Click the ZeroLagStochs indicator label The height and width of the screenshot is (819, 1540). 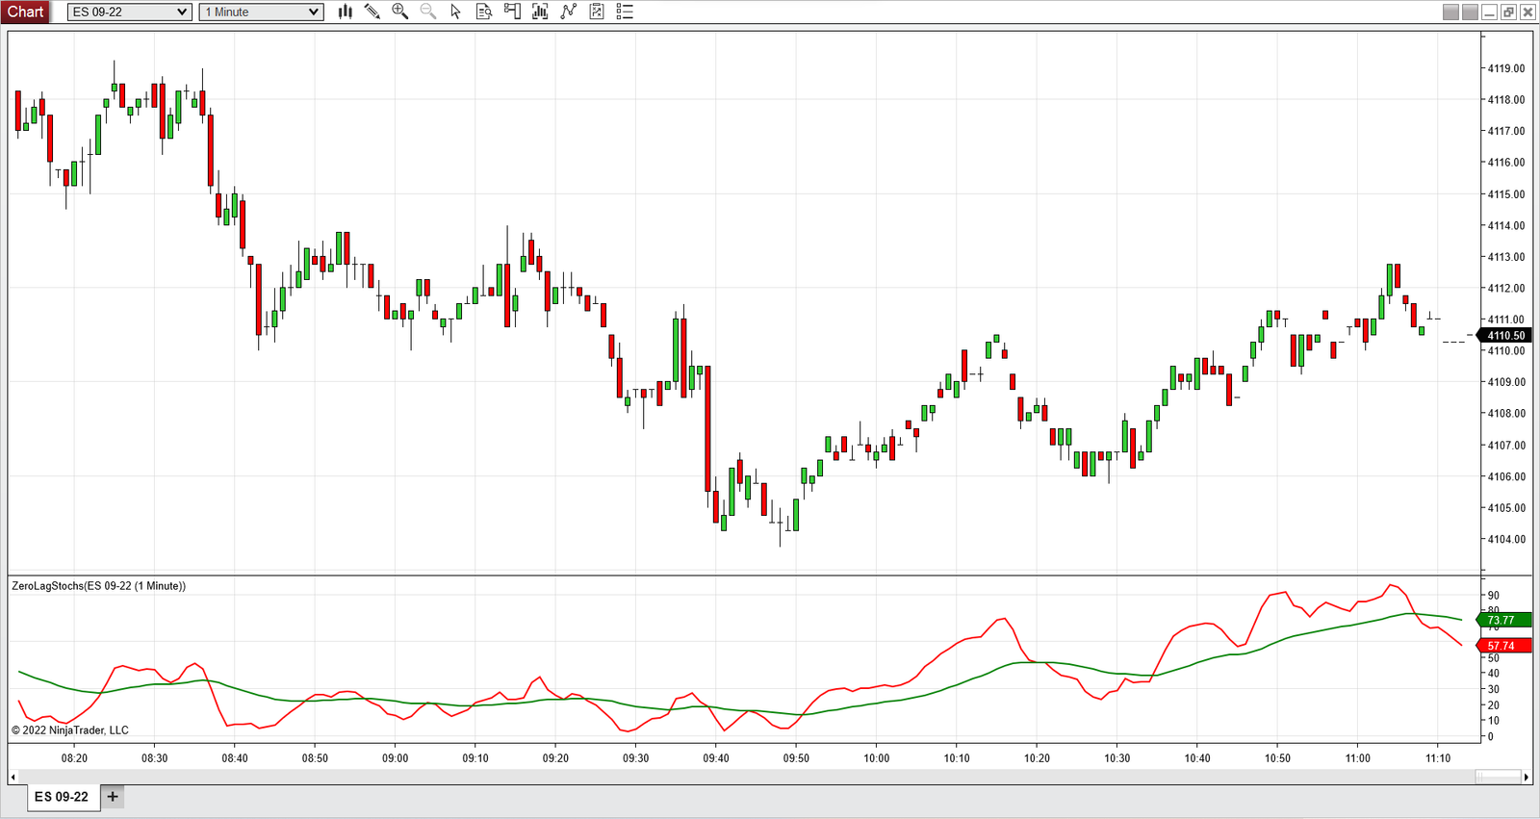click(x=98, y=585)
